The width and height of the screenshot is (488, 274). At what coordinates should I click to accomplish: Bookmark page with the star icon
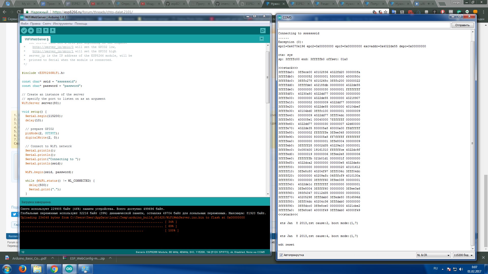(x=386, y=12)
